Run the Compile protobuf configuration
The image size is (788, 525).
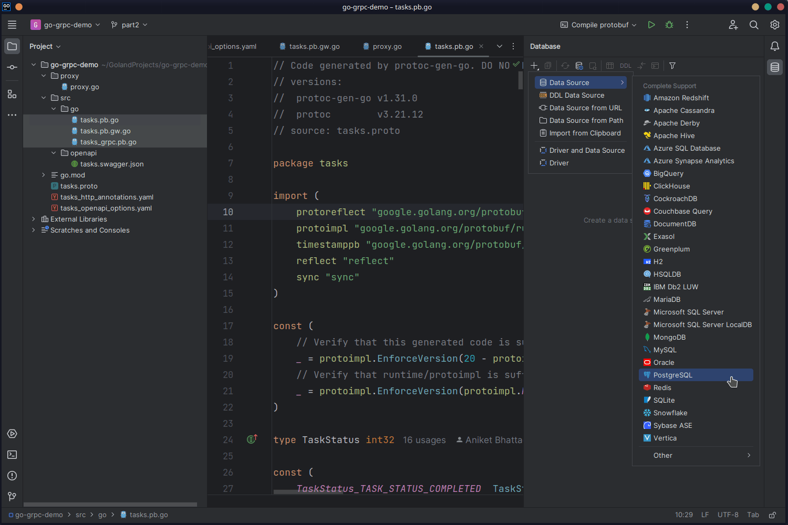[651, 25]
